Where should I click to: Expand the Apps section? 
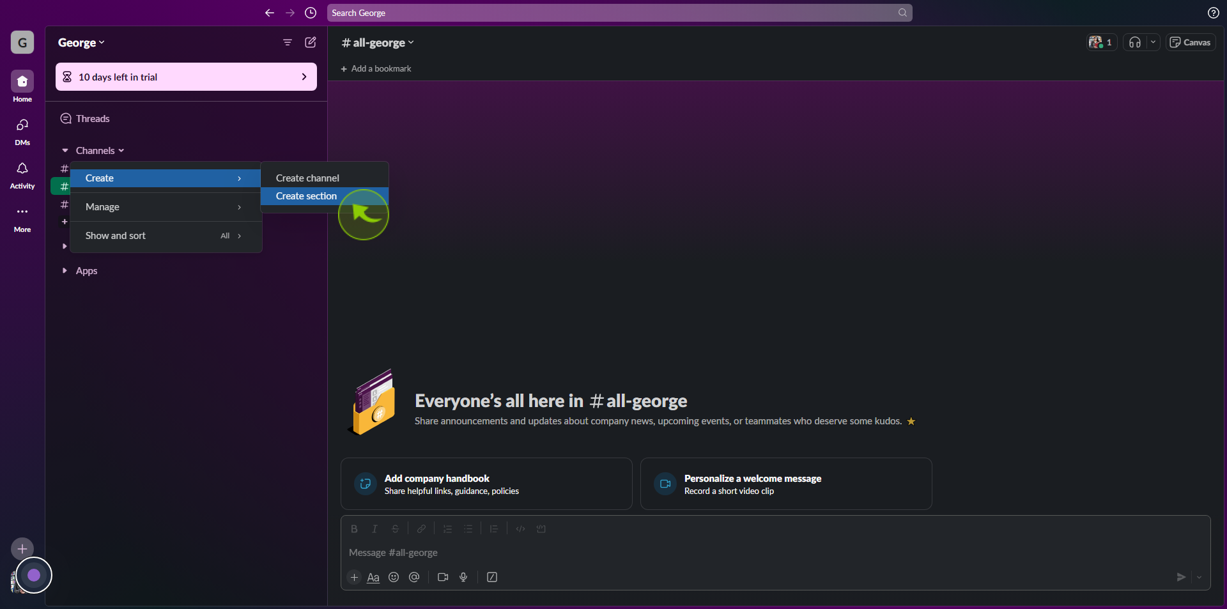click(65, 271)
